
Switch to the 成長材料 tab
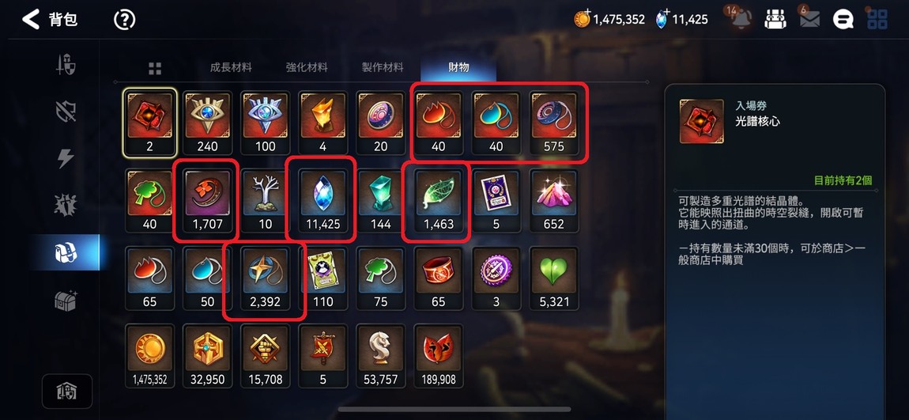pyautogui.click(x=231, y=67)
